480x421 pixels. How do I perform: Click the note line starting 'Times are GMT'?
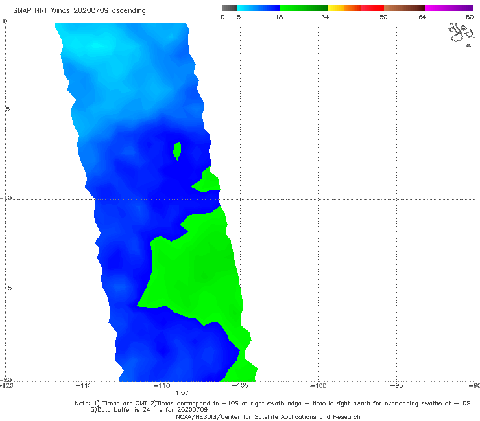pyautogui.click(x=272, y=404)
